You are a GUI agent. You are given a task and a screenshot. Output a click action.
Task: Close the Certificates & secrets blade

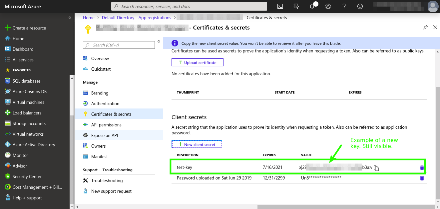[435, 27]
